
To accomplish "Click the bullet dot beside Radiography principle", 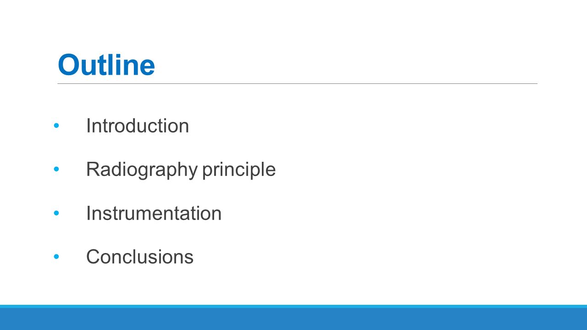I will pos(56,169).
